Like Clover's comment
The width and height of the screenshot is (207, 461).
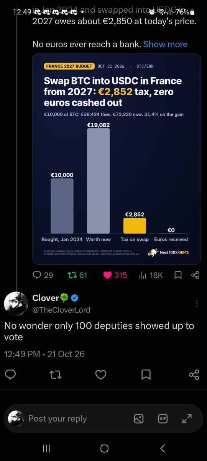point(101,375)
